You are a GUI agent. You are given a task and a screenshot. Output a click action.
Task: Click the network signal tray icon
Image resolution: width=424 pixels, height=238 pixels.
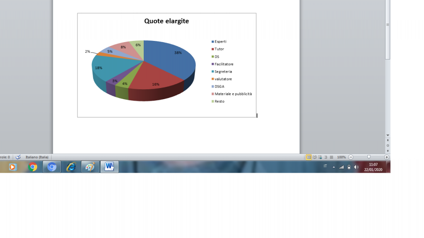pyautogui.click(x=342, y=167)
